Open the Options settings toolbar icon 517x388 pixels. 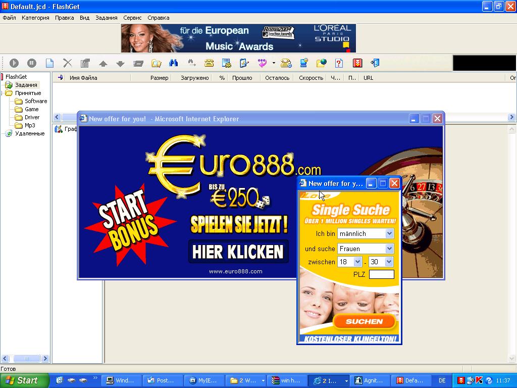coord(227,63)
